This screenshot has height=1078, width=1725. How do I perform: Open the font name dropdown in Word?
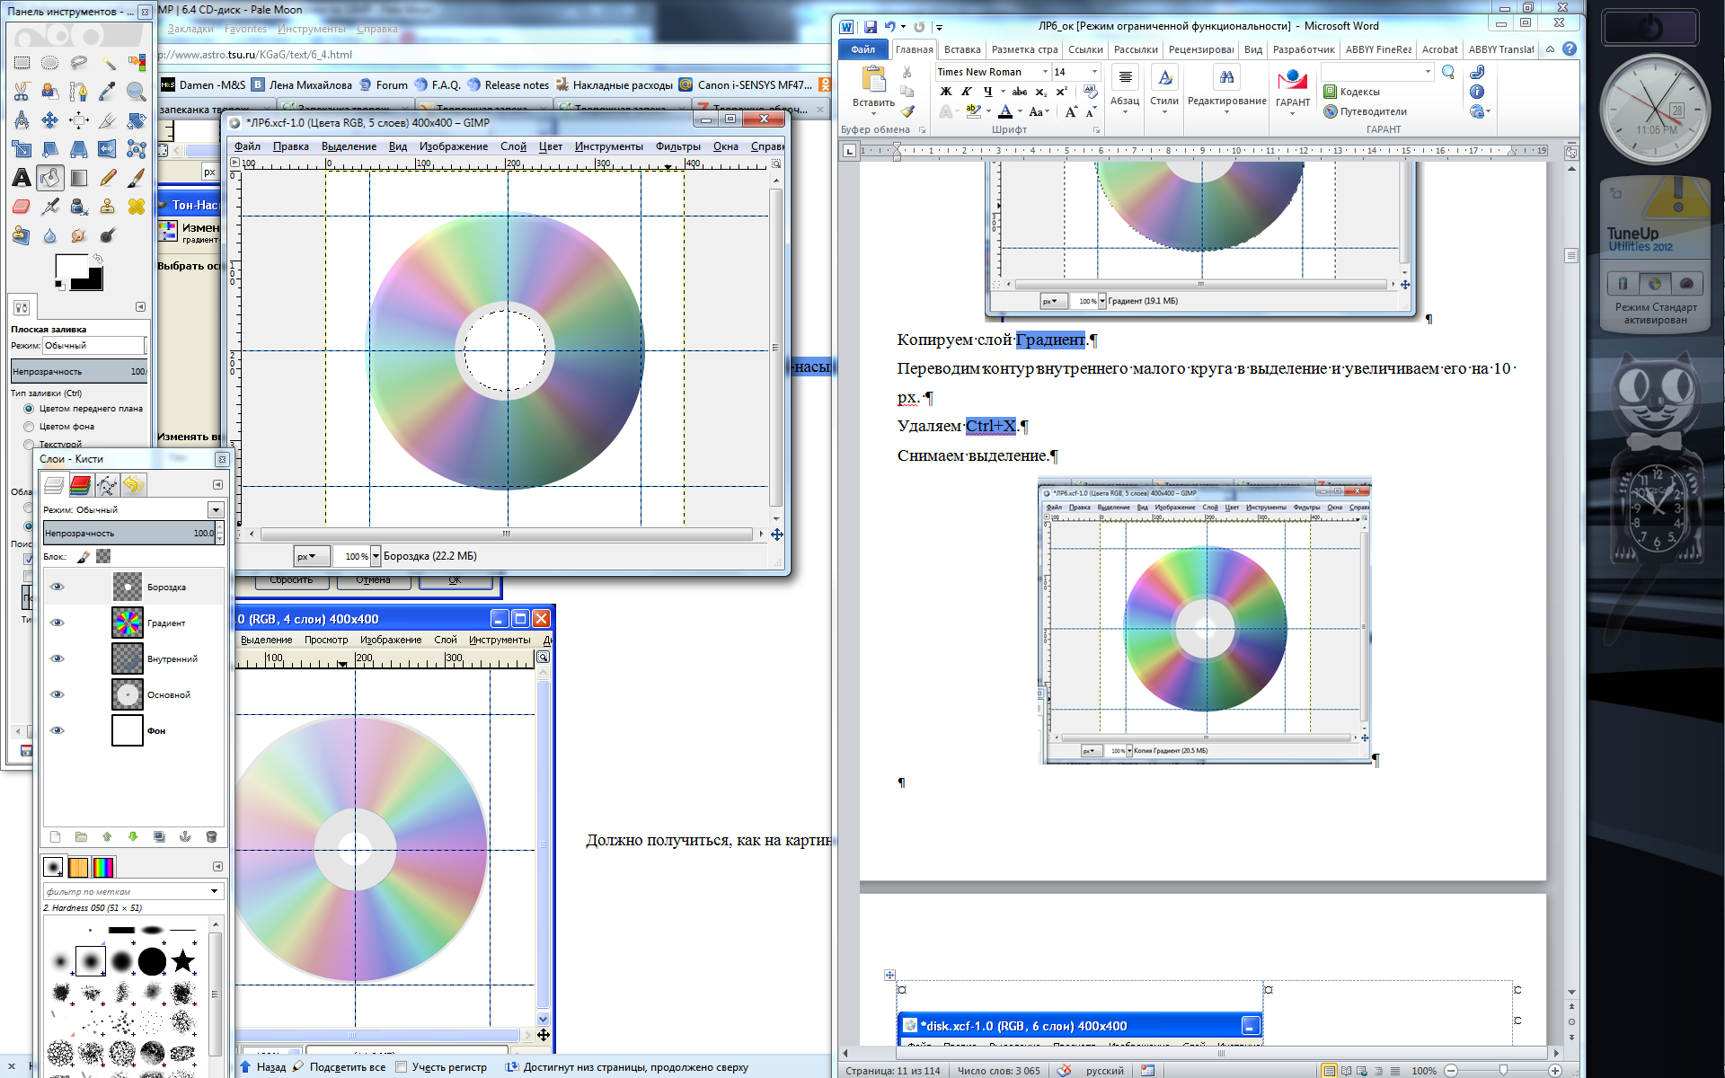pyautogui.click(x=1045, y=72)
